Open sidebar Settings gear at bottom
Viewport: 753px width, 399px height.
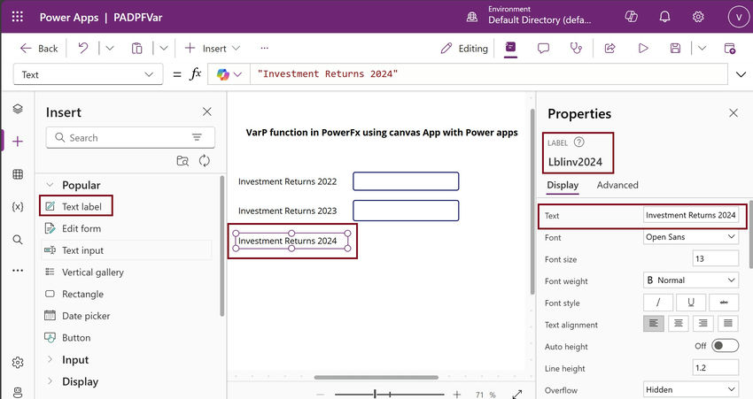click(18, 363)
